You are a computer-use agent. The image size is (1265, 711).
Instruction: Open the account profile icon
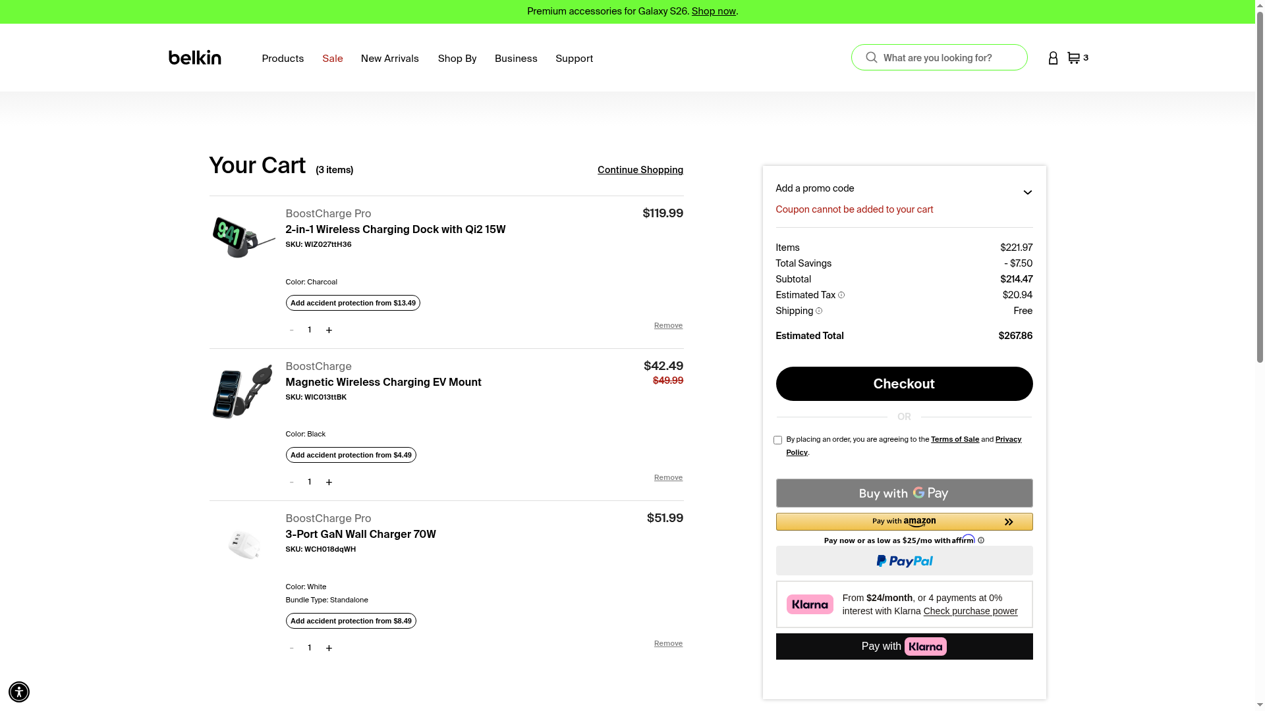click(1053, 58)
